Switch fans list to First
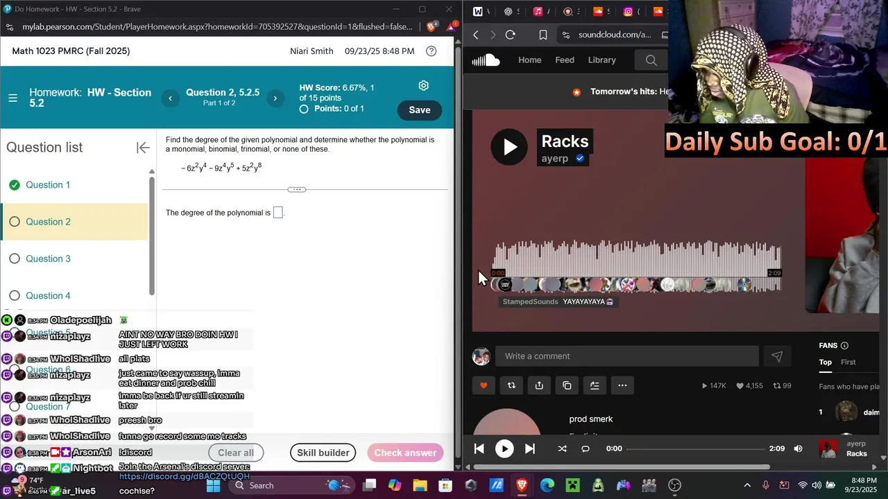The height and width of the screenshot is (499, 888). tap(848, 362)
